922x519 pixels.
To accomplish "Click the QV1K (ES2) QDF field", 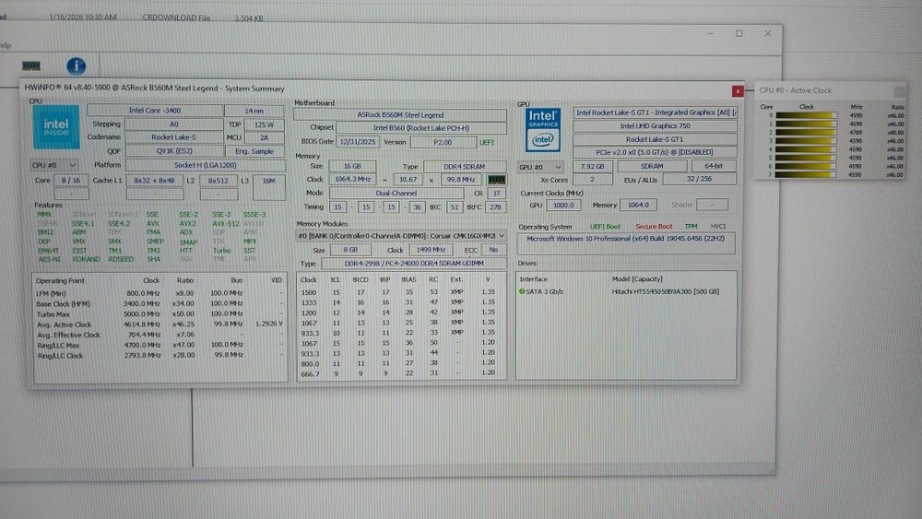I will 174,151.
